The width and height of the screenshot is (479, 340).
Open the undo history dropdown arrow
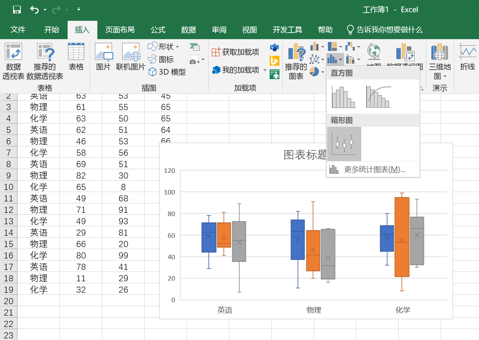pos(45,10)
